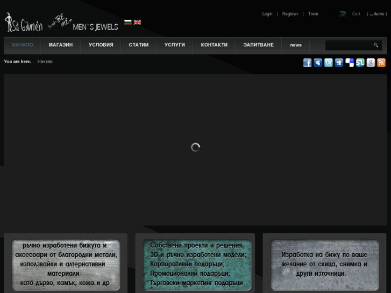391x293 pixels.
Task: Click the shopping cart icon
Action: click(343, 14)
